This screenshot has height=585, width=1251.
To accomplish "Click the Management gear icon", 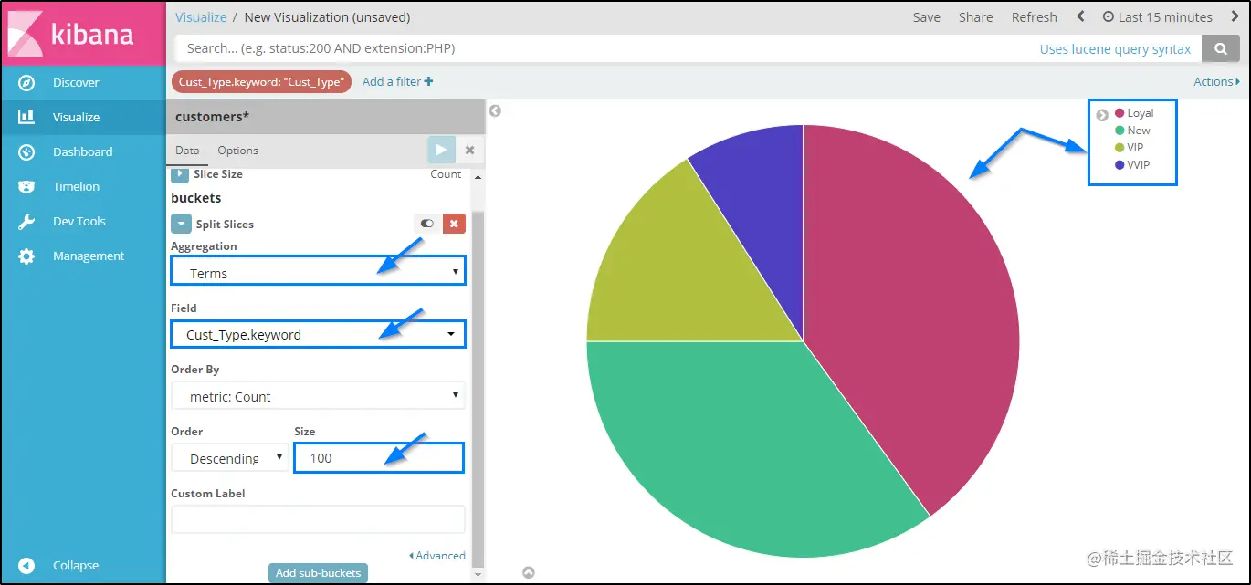I will (x=26, y=256).
